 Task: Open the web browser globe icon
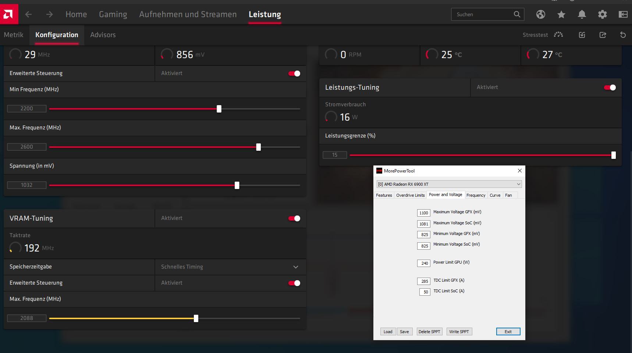point(540,14)
